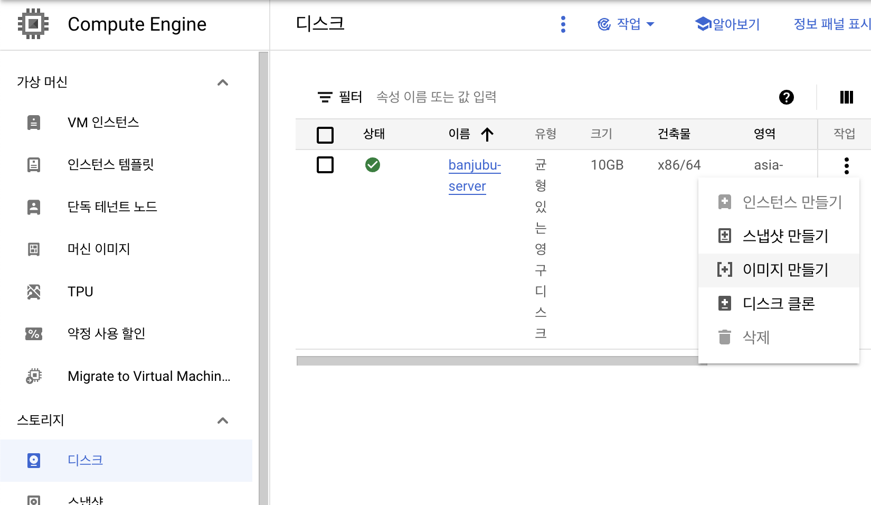
Task: Click the 삭제 trash can icon
Action: 725,337
